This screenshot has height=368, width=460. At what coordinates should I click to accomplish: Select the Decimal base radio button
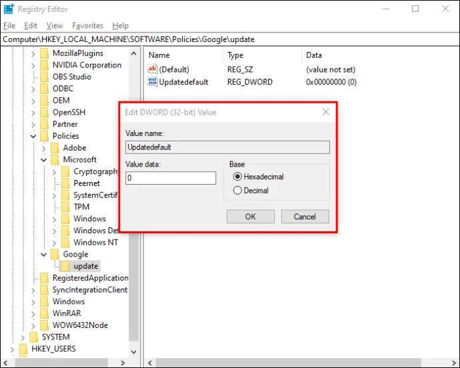coord(237,191)
